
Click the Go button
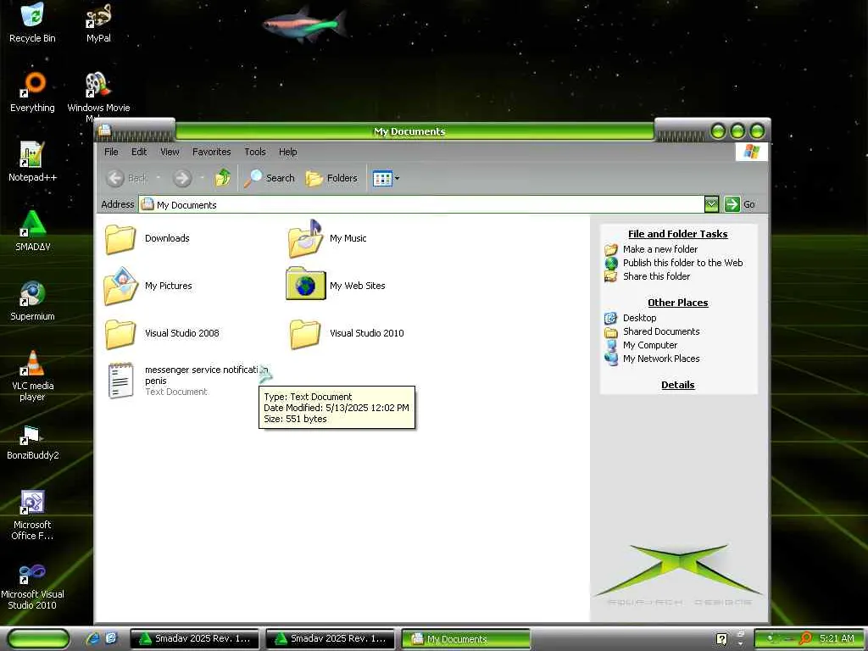(739, 204)
